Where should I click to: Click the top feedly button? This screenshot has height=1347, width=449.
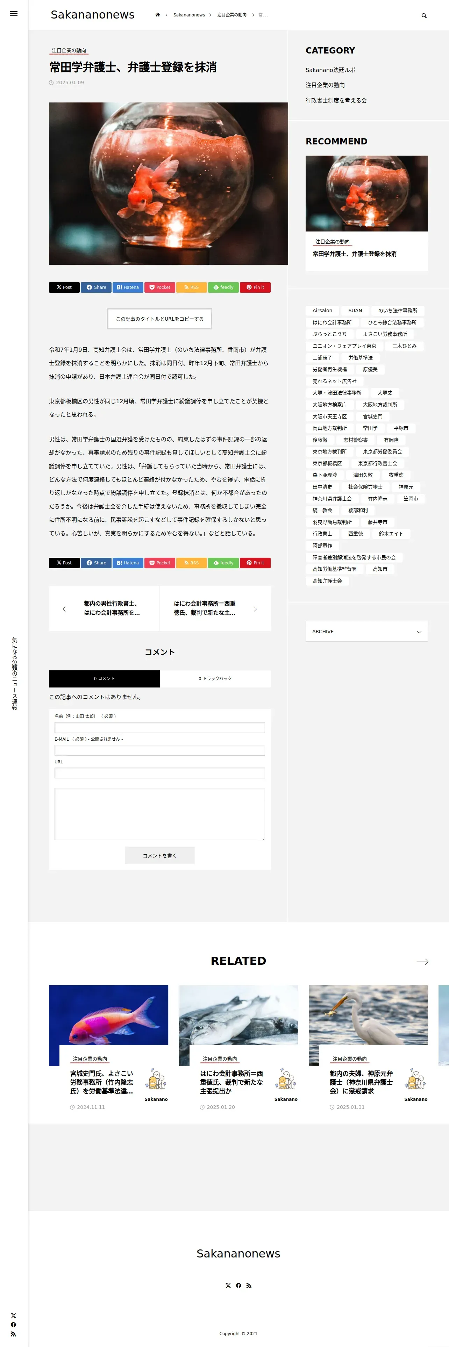click(223, 287)
